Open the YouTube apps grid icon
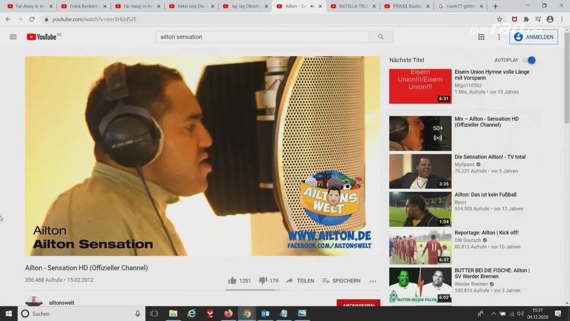 [x=481, y=37]
